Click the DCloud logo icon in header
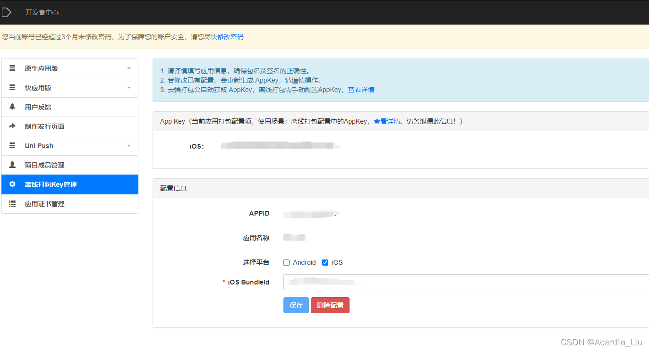Screen dimensions: 649x351 (x=6, y=12)
